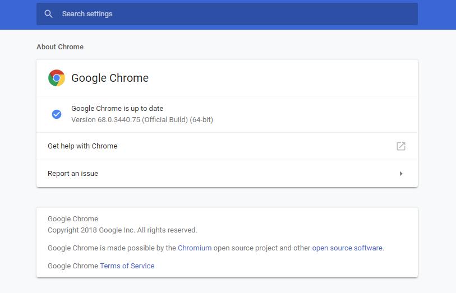
Task: Click the Version 68.0.3440.75 build text
Action: (x=142, y=120)
